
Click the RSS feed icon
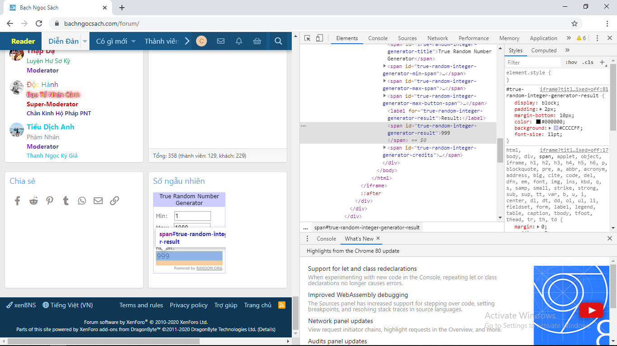(282, 305)
